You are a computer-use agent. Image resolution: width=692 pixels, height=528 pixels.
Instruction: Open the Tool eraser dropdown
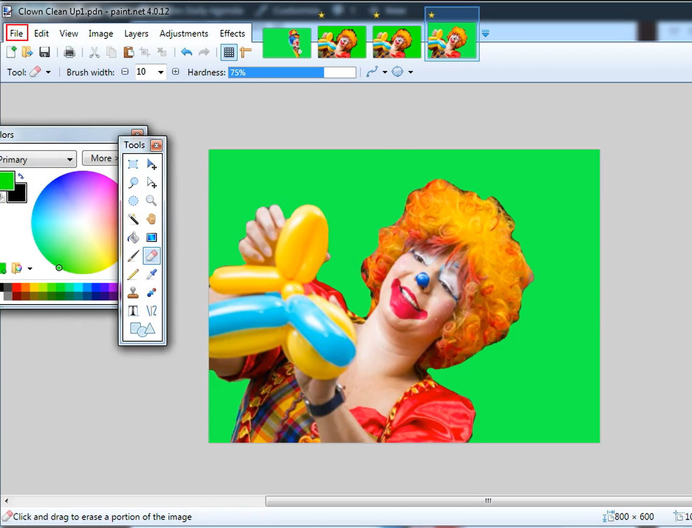(x=48, y=72)
